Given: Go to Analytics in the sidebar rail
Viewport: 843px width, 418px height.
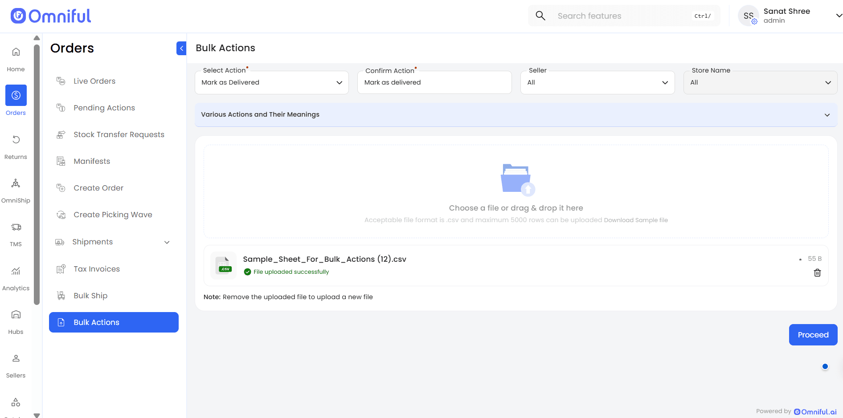Looking at the screenshot, I should [x=16, y=271].
